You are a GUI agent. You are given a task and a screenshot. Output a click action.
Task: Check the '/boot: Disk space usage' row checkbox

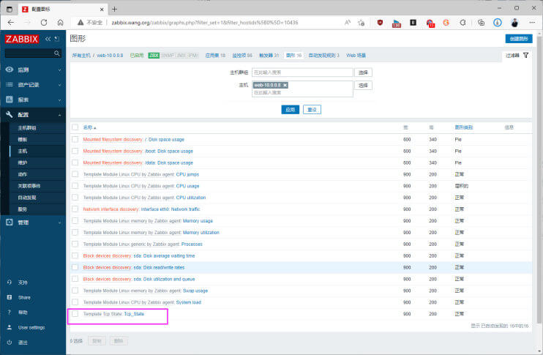coord(75,151)
